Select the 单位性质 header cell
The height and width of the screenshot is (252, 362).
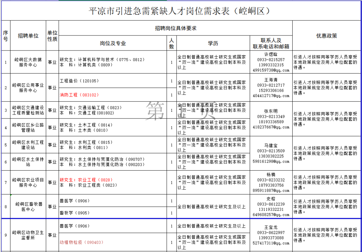(x=52, y=36)
